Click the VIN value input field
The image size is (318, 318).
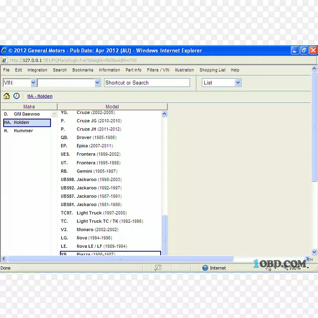pos(66,83)
